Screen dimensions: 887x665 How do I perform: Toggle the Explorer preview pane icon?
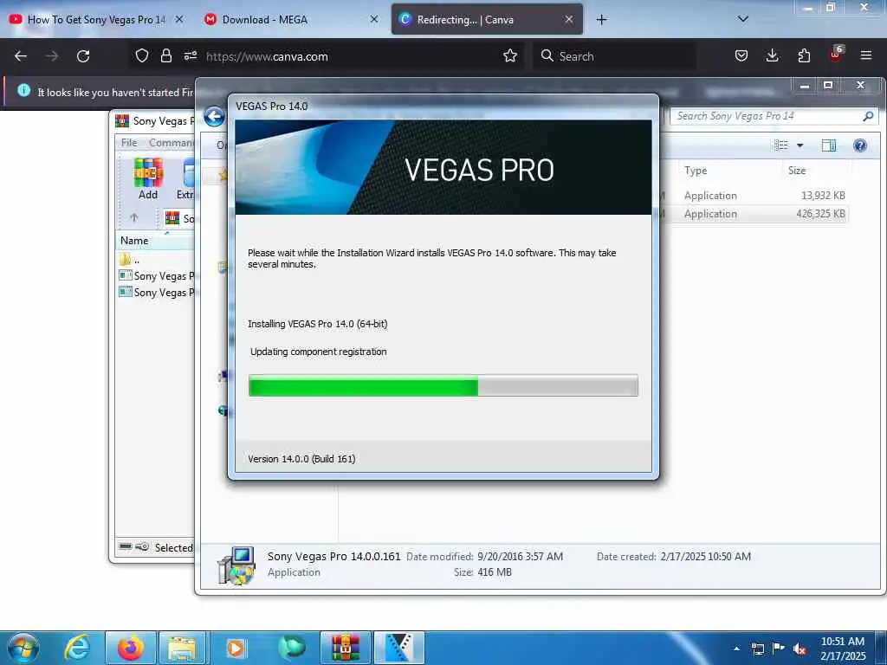point(829,145)
